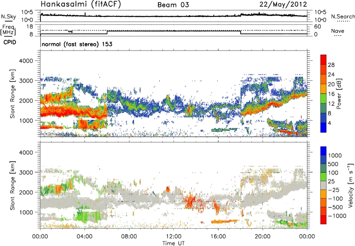Click the '28' power colorbar tick
This screenshot has height=246, width=355.
point(331,65)
